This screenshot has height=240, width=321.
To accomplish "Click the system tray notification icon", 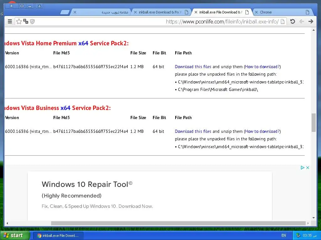I will 298,236.
